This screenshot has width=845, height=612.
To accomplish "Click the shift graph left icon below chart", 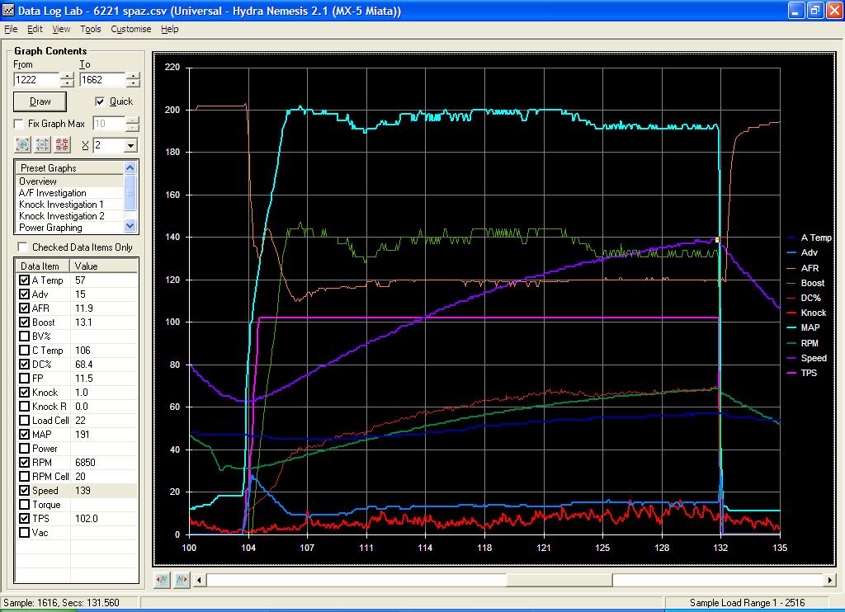I will (163, 579).
